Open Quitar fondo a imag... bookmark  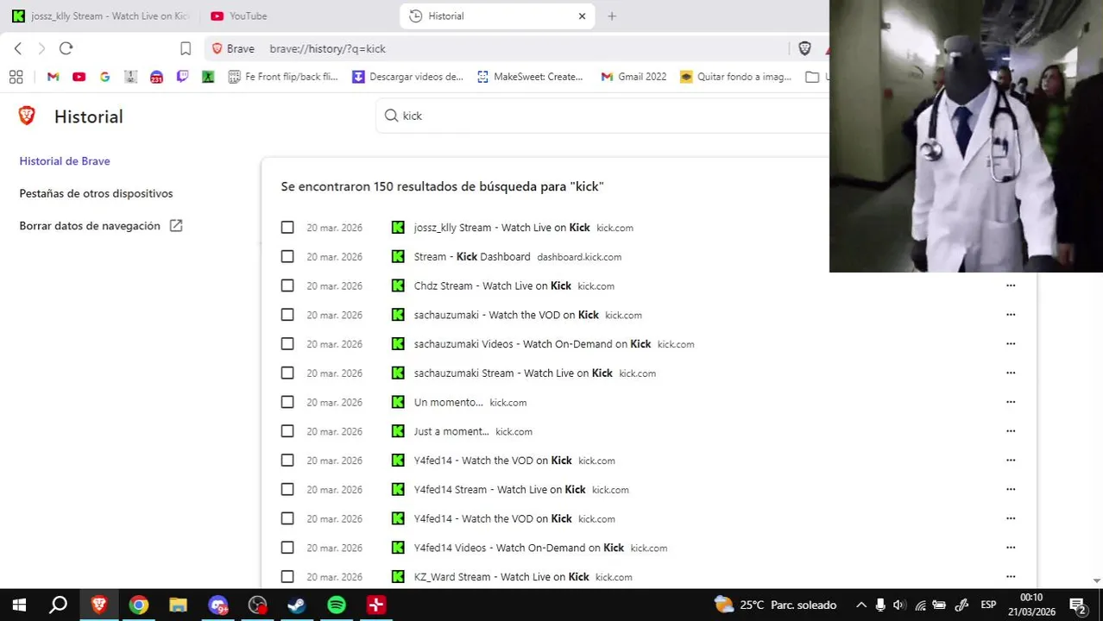point(735,77)
